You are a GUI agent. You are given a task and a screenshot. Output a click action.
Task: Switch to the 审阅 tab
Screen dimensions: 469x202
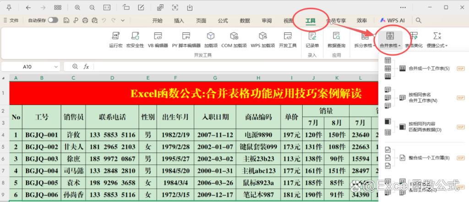point(267,21)
